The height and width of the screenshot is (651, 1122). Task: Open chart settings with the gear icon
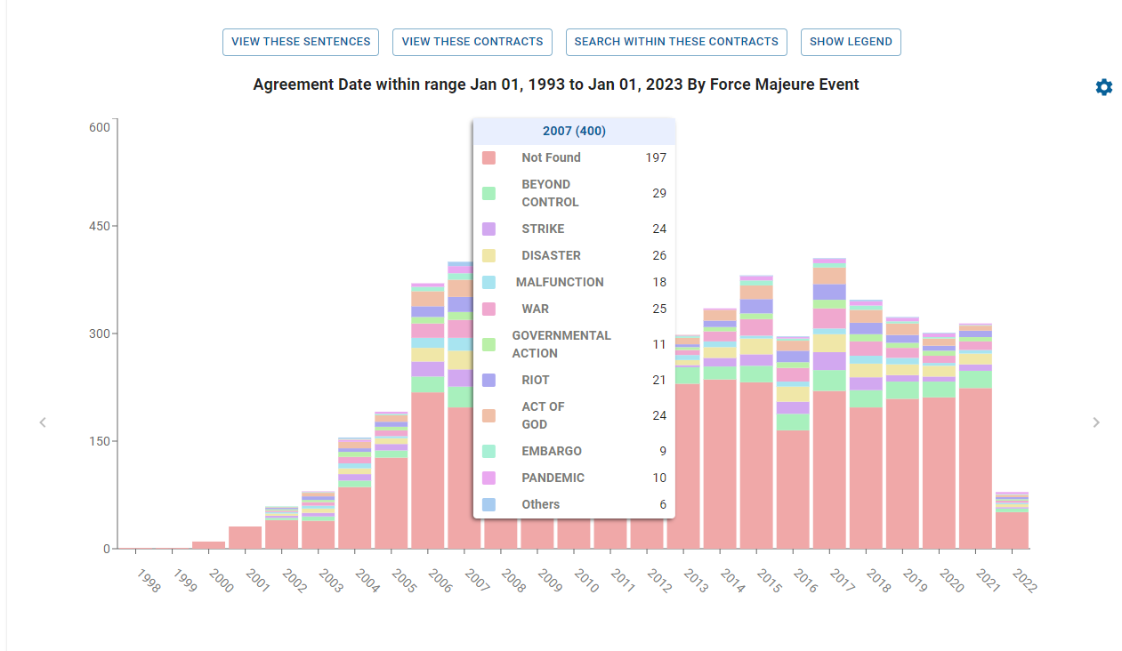point(1104,87)
